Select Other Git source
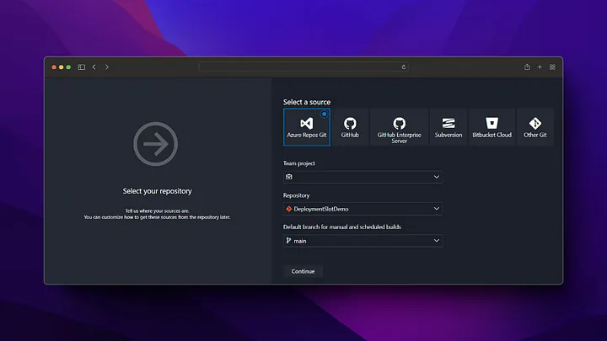 pos(535,127)
